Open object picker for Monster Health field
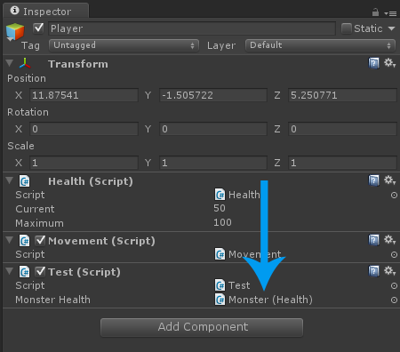This screenshot has height=352, width=400. coord(394,300)
